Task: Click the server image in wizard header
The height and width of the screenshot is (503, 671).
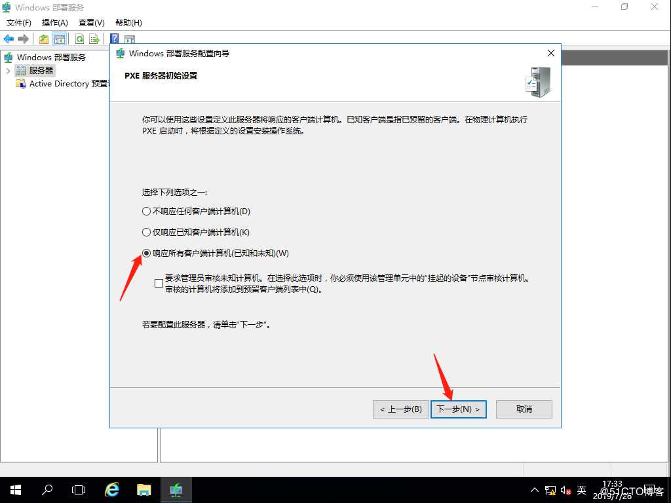Action: (x=539, y=82)
